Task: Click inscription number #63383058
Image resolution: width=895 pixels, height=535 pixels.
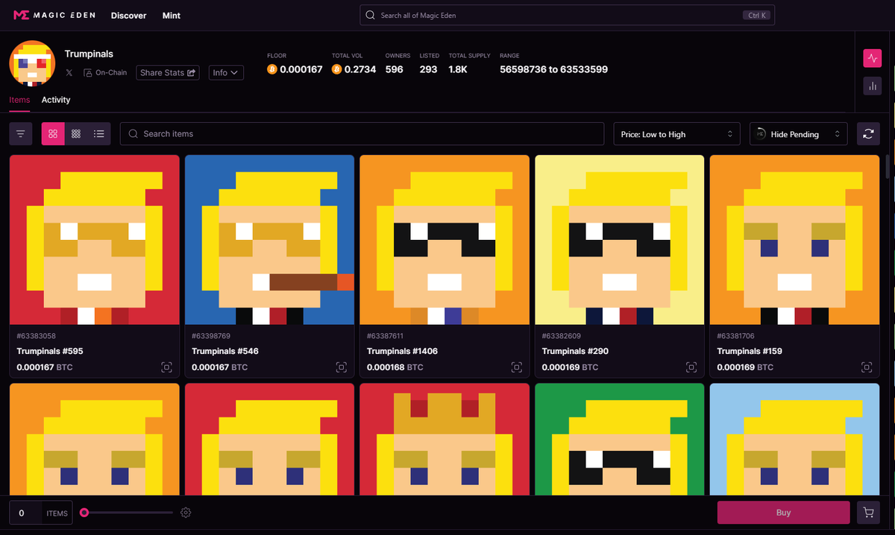Action: point(37,336)
